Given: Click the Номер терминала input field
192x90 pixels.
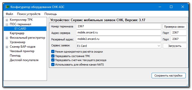Looking at the screenshot, I should 119,26.
